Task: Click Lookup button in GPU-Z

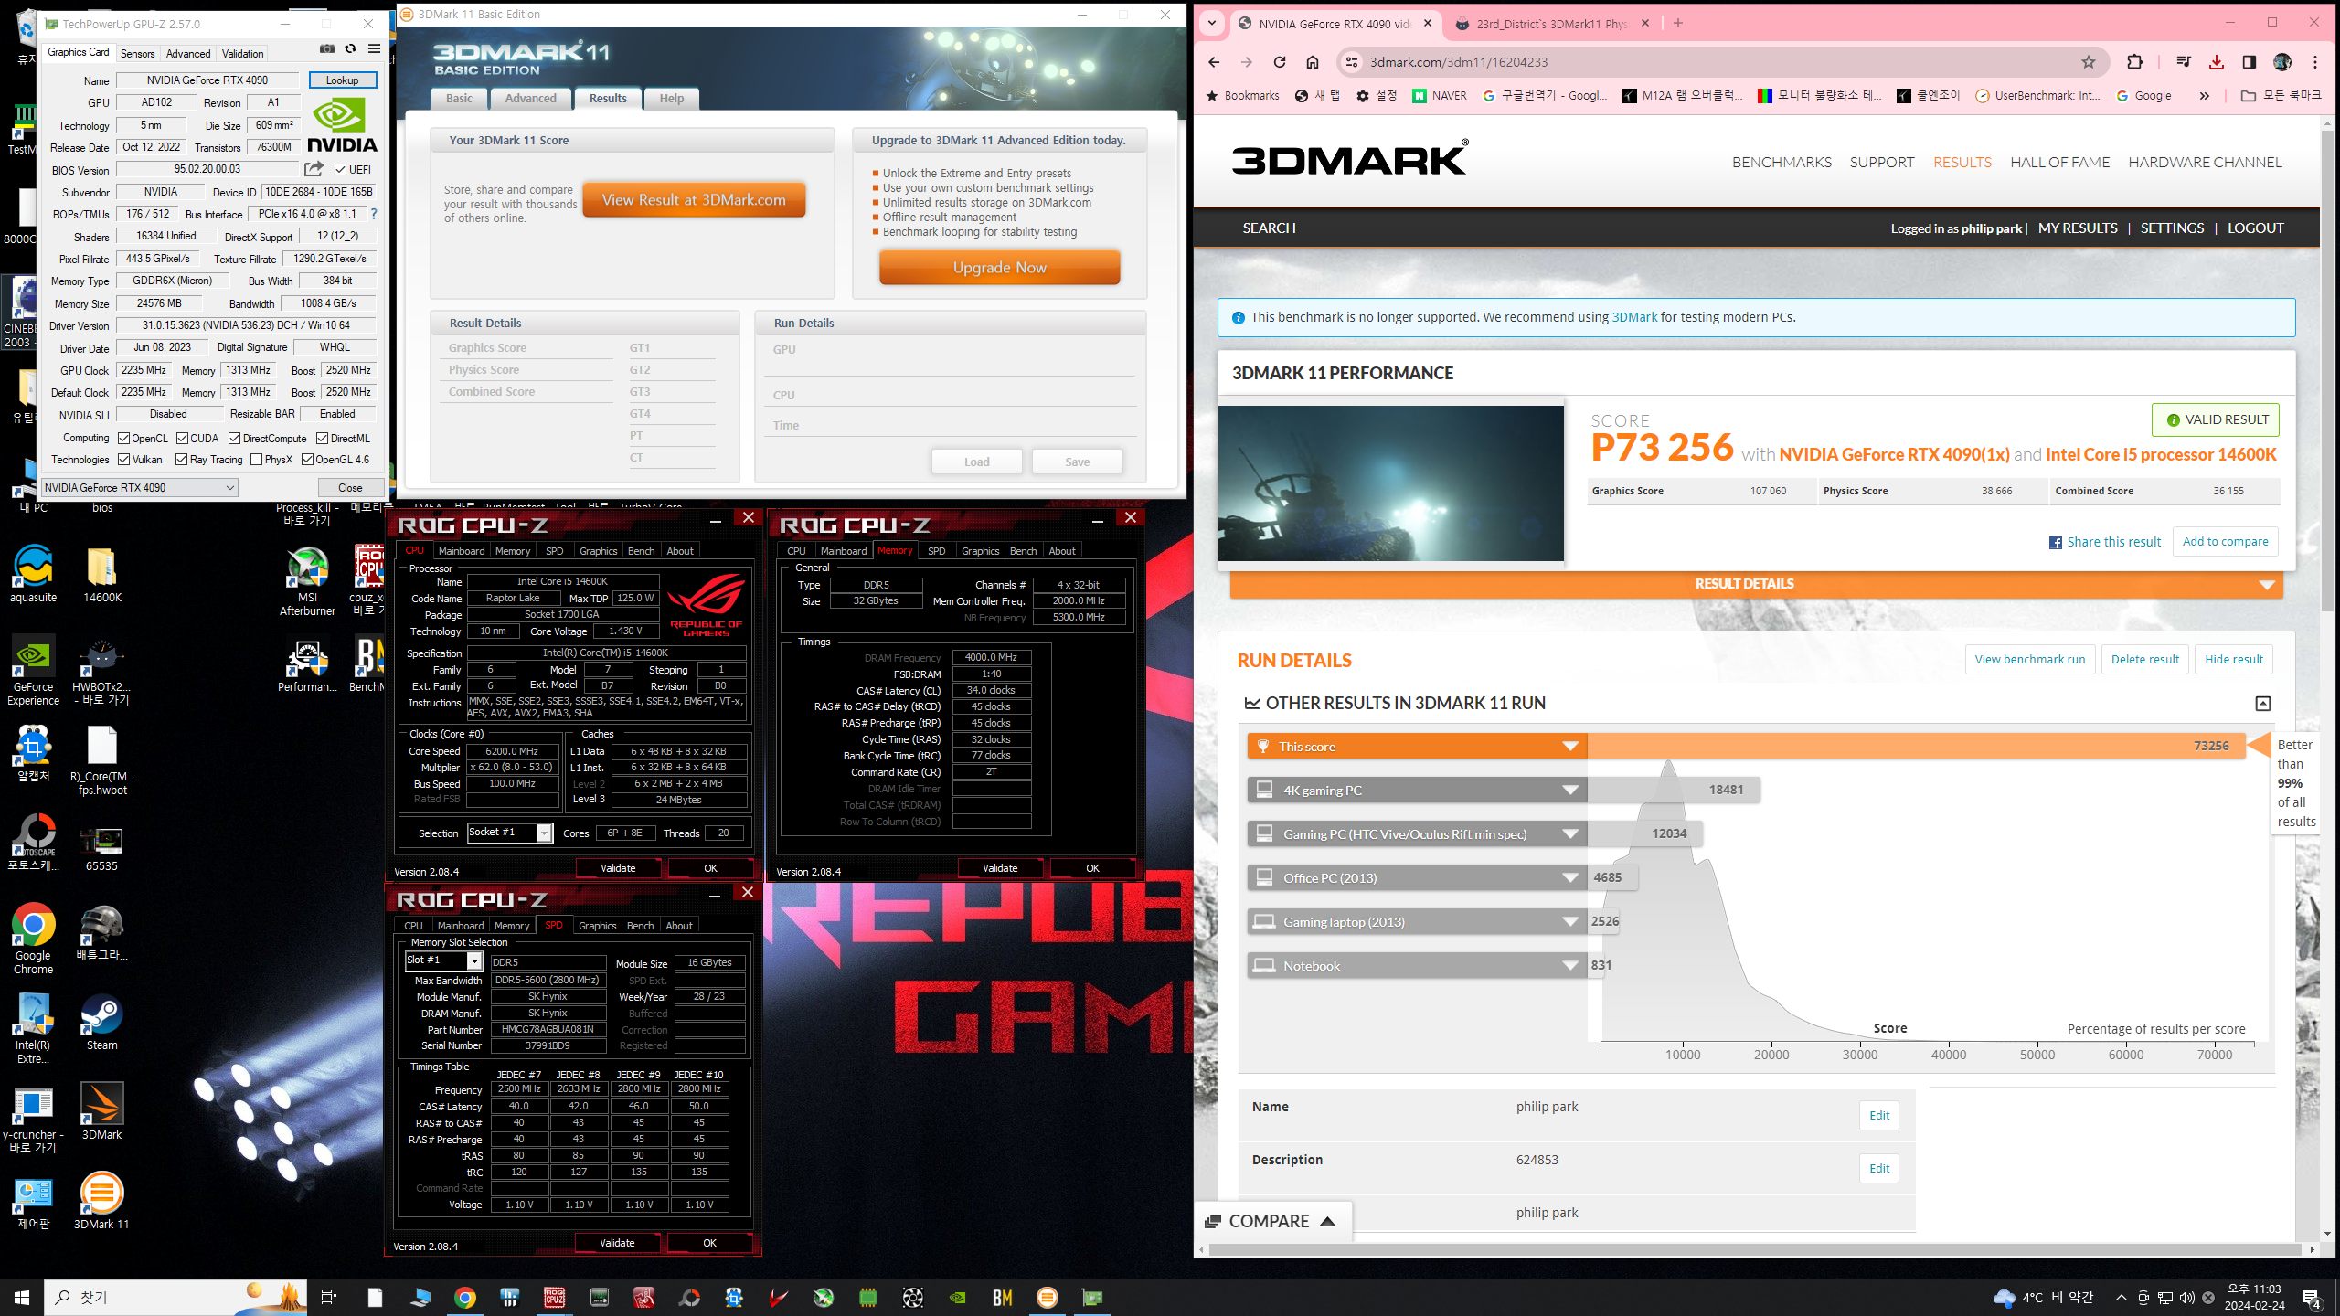Action: [x=343, y=80]
